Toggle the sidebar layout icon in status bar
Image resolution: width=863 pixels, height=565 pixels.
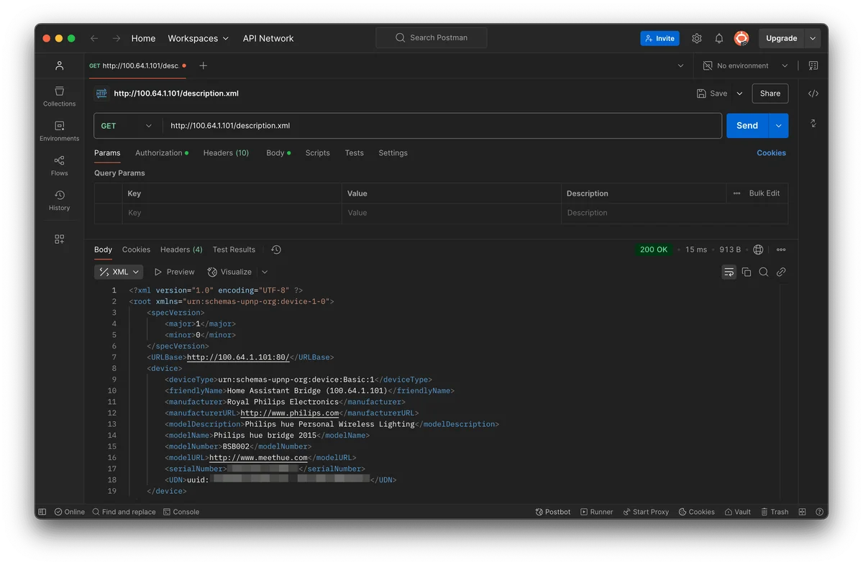tap(42, 512)
